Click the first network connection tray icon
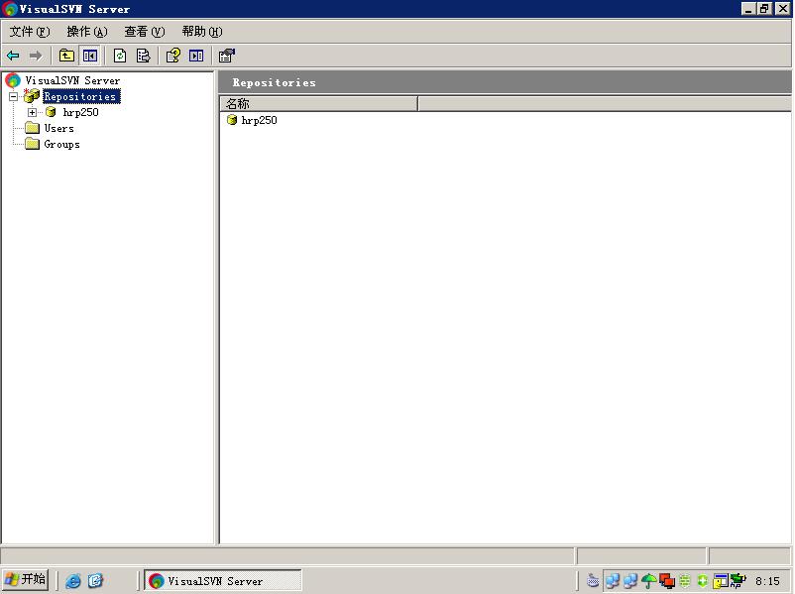The width and height of the screenshot is (795, 594). [613, 580]
